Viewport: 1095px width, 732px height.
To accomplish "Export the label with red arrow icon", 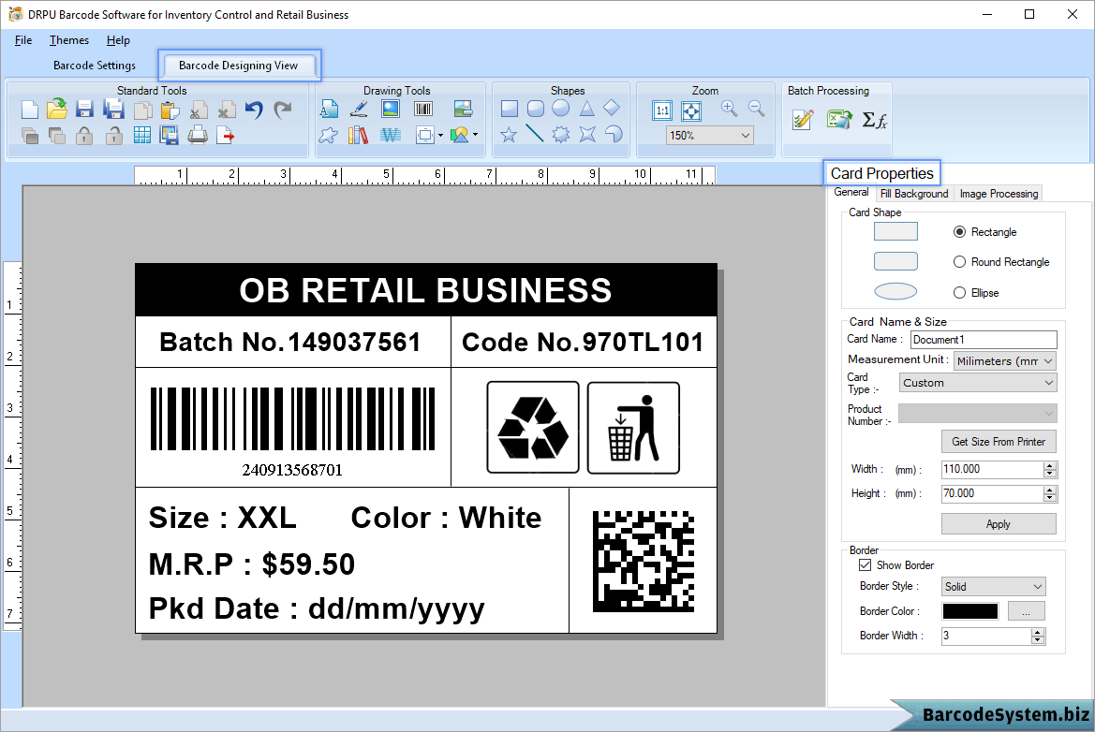I will [226, 136].
